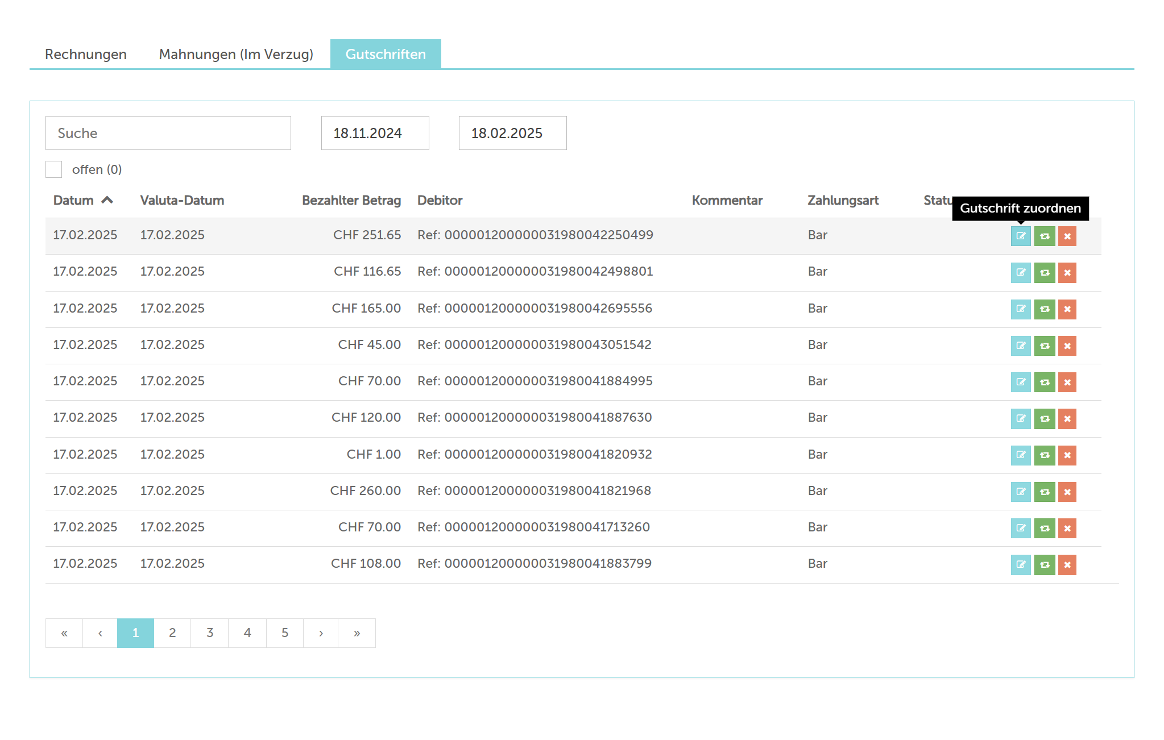Assign credit for CHF 165.00 row
Screen dimensions: 1164x740
[1021, 309]
